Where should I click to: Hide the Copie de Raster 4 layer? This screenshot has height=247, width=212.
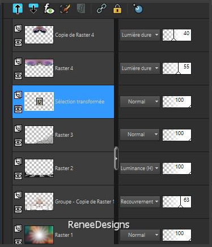(18, 42)
